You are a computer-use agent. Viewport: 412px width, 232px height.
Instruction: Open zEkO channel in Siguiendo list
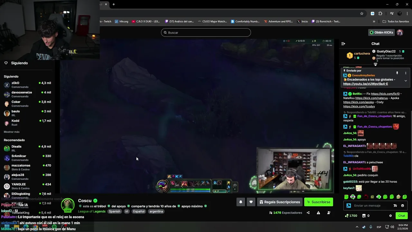pyautogui.click(x=27, y=85)
